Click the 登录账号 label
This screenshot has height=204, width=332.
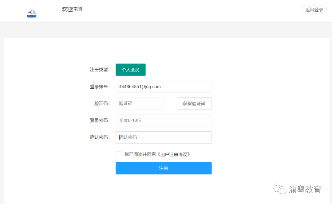tap(99, 87)
